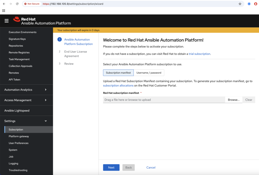Screen dimensions: 259x175
Task: Bookmark page with the star icon
Action: click(240, 4)
